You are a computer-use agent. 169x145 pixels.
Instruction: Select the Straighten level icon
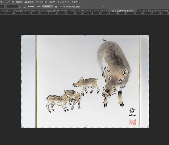coord(25,7)
